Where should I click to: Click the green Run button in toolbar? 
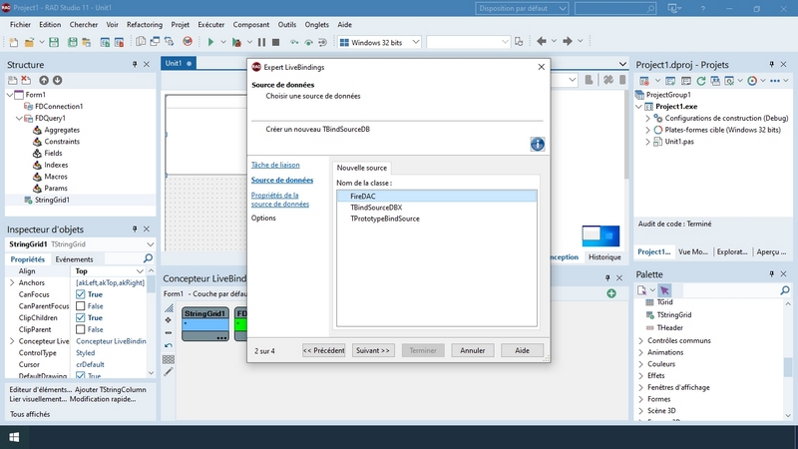(x=210, y=42)
